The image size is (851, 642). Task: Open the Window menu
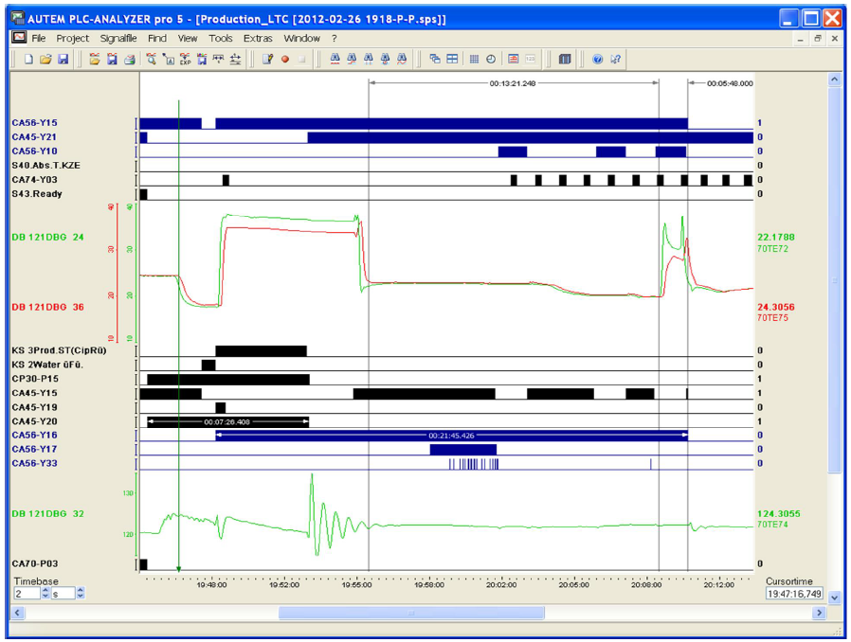pos(301,39)
